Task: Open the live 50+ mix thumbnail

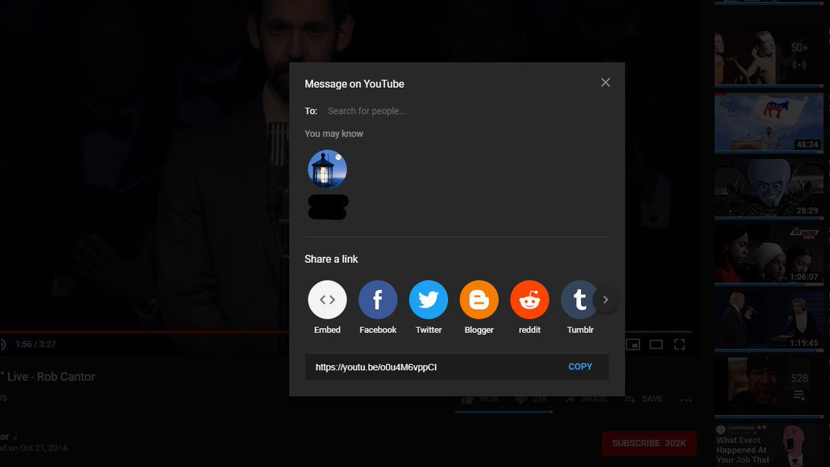Action: (769, 56)
